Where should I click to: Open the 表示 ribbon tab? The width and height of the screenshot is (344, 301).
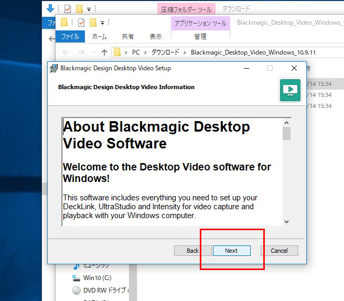coord(156,36)
